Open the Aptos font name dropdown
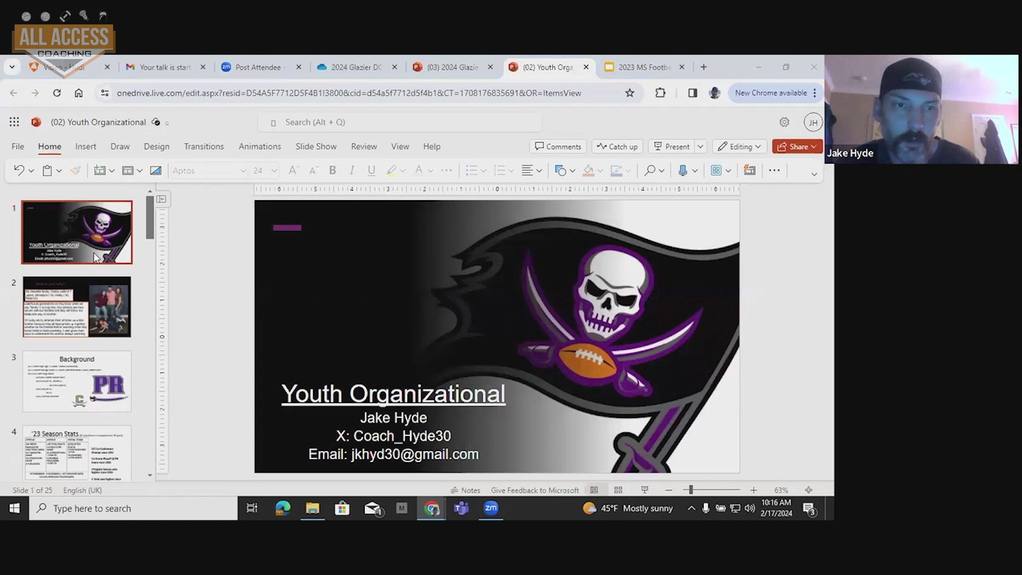 coord(243,170)
